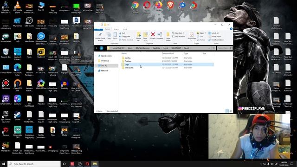The image size is (297, 167).
Task: Click Paste shortcut in ribbon
Action: pos(126,40)
